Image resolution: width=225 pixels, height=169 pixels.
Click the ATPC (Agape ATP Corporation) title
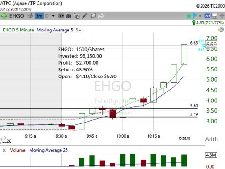click(x=31, y=3)
